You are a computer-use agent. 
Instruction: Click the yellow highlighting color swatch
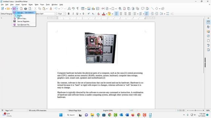(109, 14)
